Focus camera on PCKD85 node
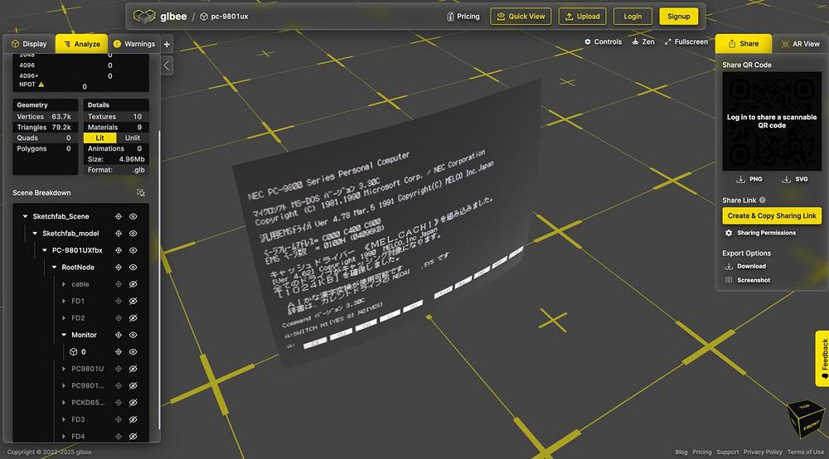The height and width of the screenshot is (459, 829). click(x=119, y=403)
